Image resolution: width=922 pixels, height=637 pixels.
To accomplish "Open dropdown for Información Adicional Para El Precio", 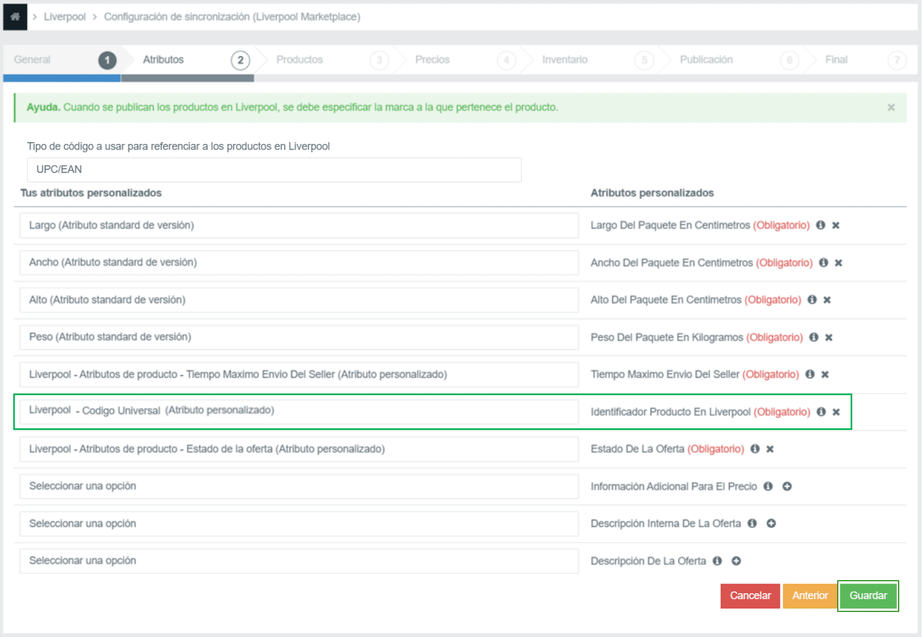I will coord(299,486).
